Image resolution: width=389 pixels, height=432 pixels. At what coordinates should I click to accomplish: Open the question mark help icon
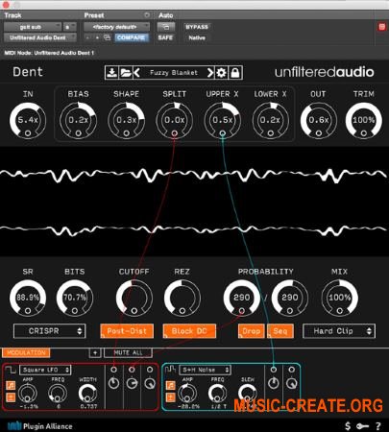pyautogui.click(x=378, y=426)
